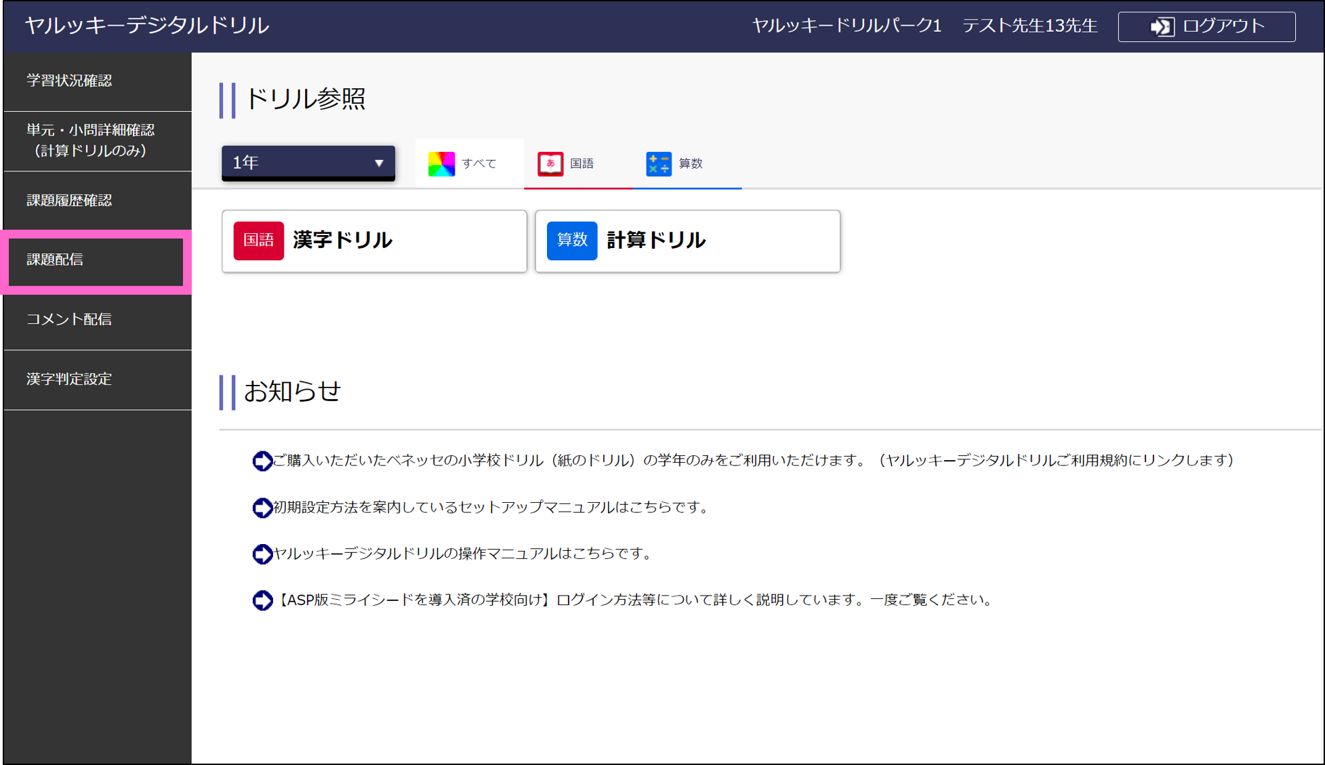Screen dimensions: 1325x765
Task: Click the red 国語 badge on 漢字ドリル card
Action: click(x=258, y=241)
